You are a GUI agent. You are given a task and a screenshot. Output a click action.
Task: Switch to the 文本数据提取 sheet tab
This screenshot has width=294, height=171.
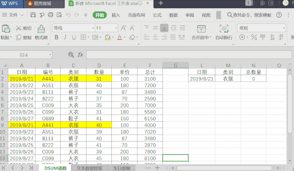point(89,168)
